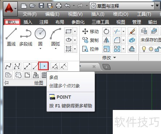This screenshot has height=134, width=161.
Task: Select the rotate tool
Action: (107, 31)
